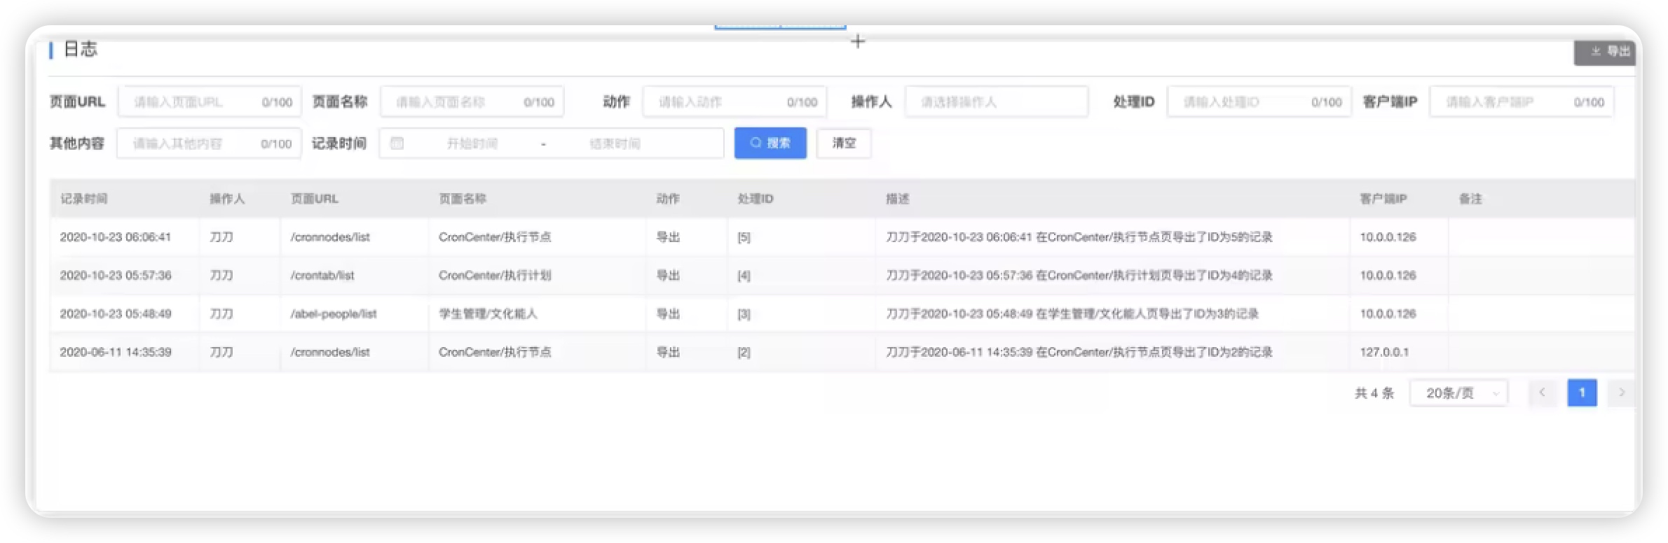Click the 127.0.0.1 client IP cell
Image resolution: width=1668 pixels, height=543 pixels.
(x=1384, y=352)
